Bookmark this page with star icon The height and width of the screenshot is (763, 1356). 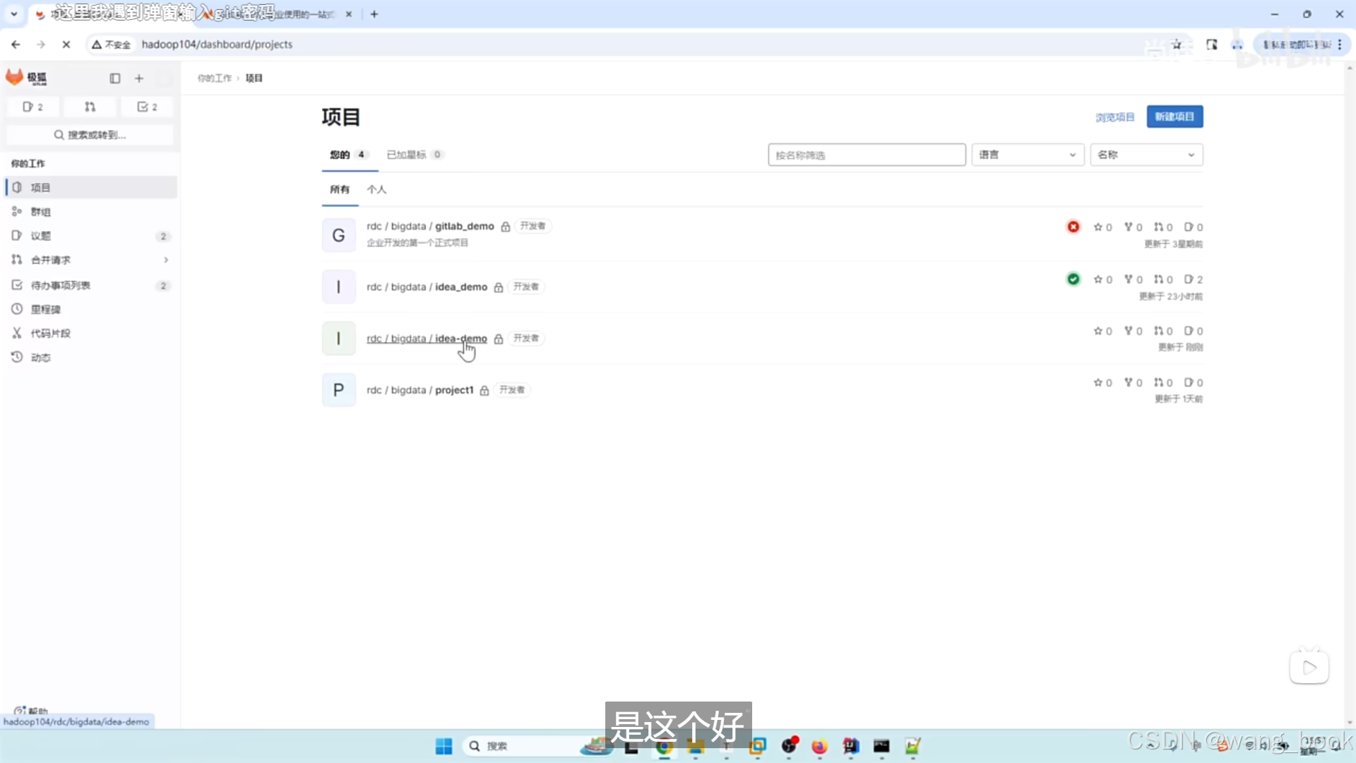point(1177,45)
